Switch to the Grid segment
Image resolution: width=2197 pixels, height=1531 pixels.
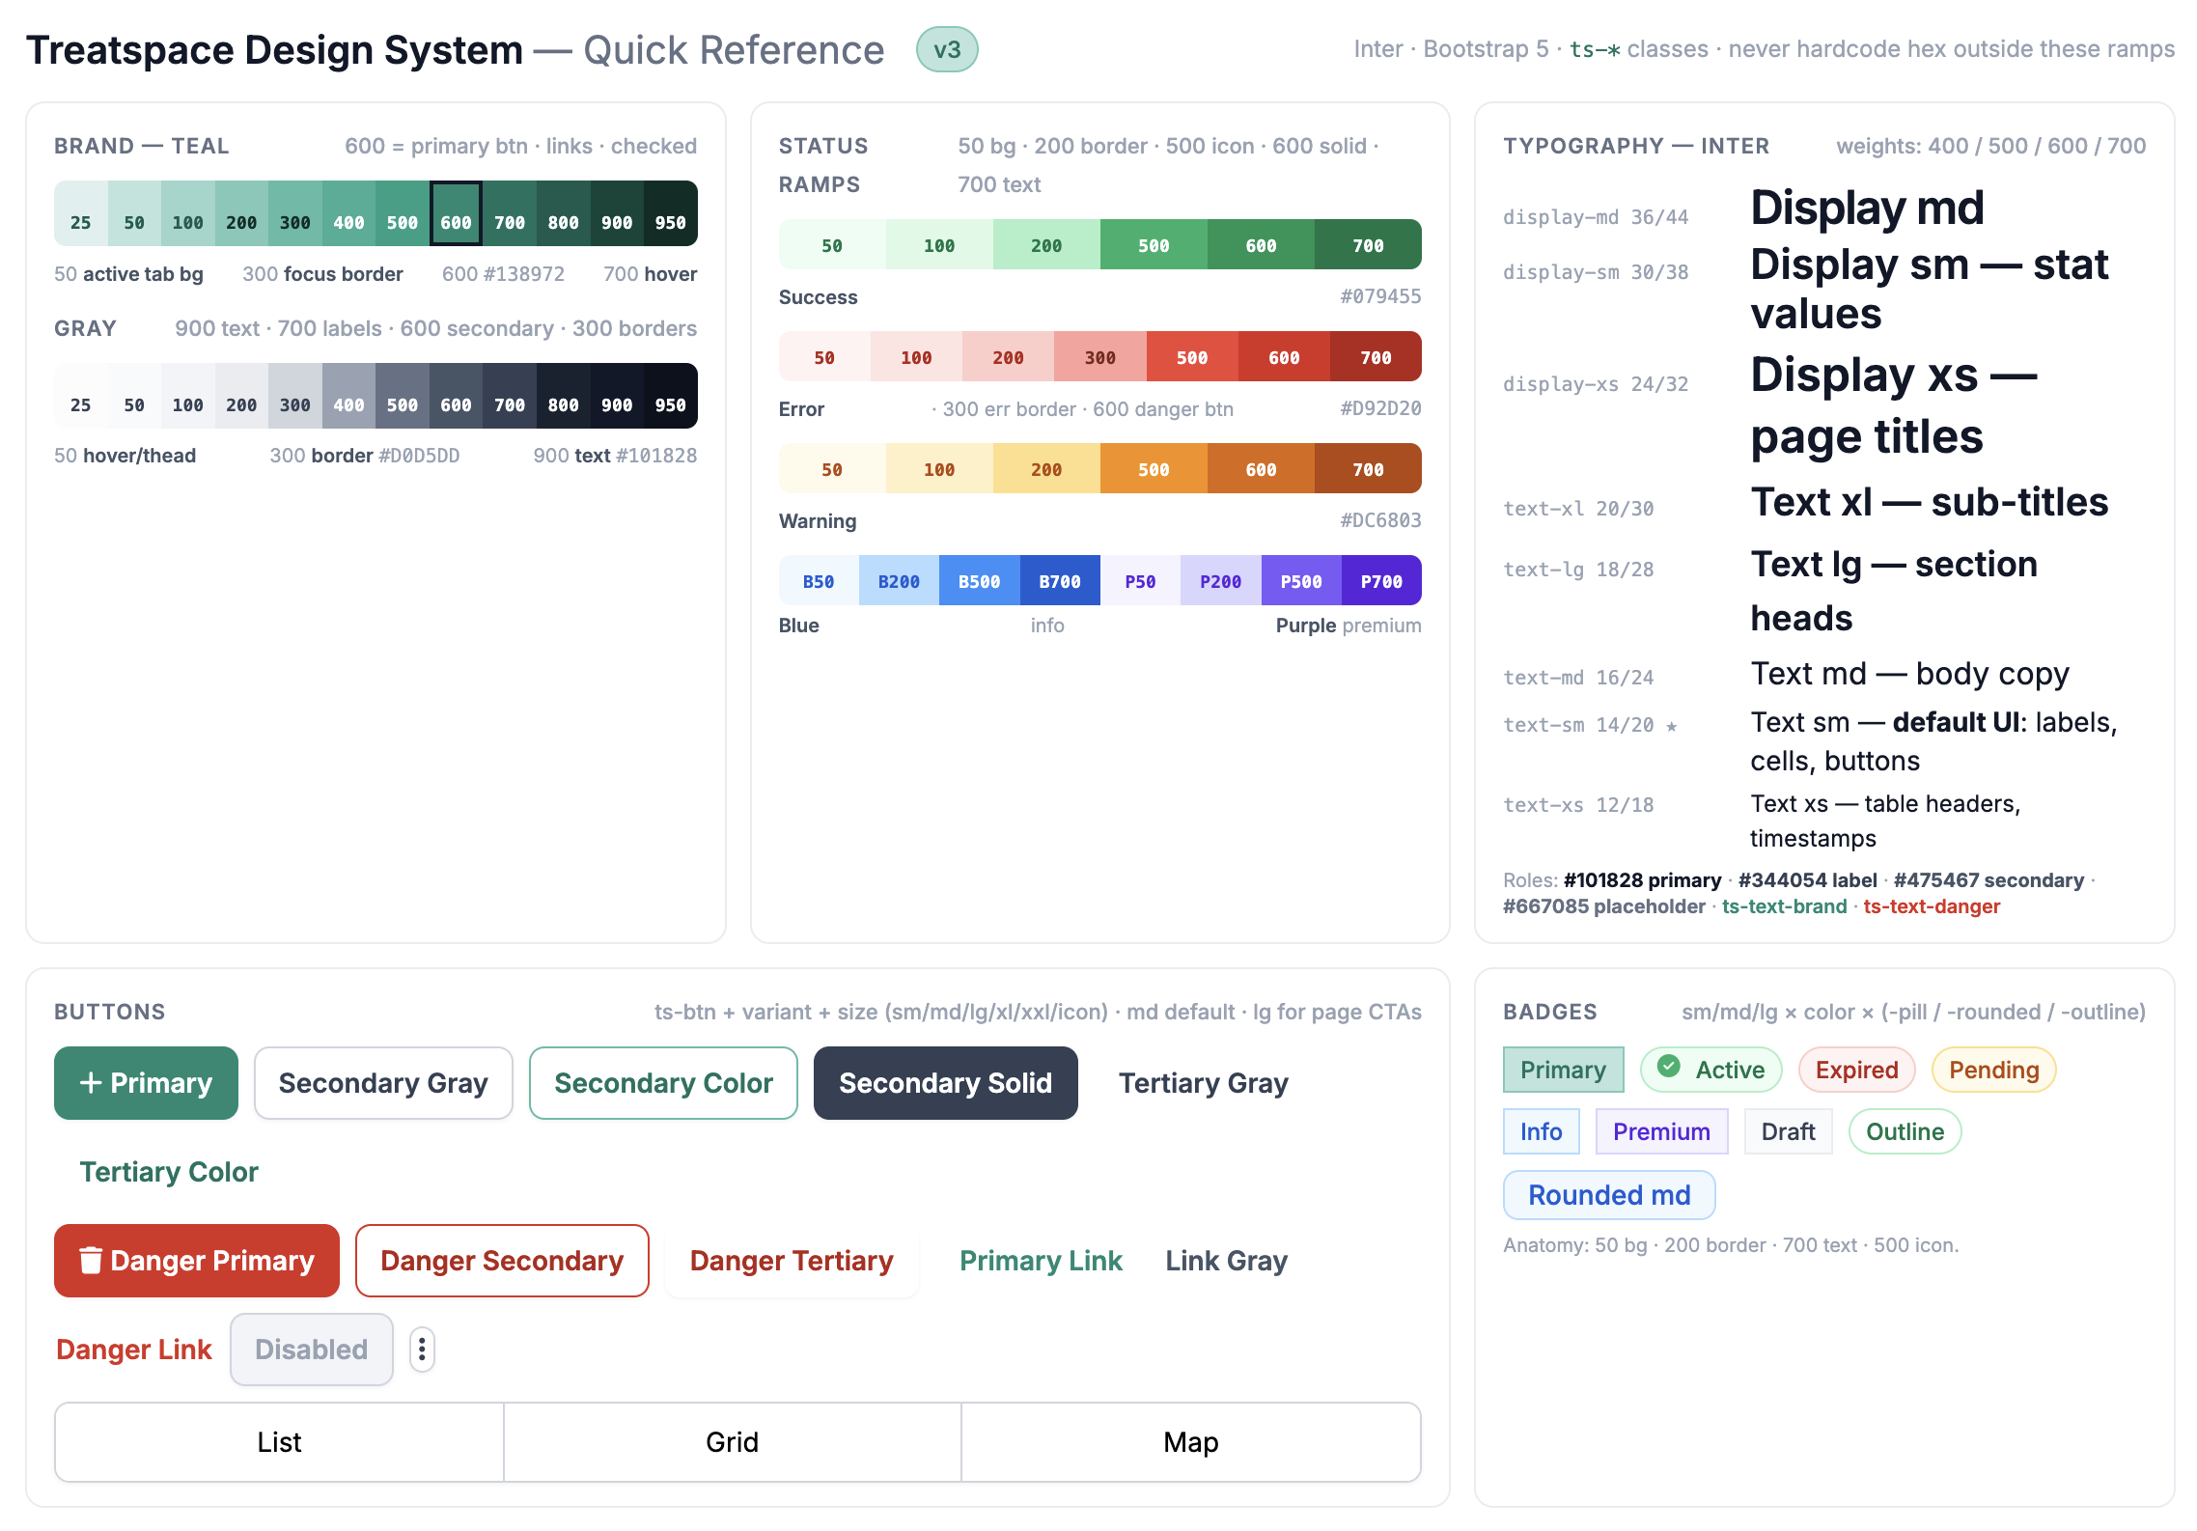point(733,1442)
